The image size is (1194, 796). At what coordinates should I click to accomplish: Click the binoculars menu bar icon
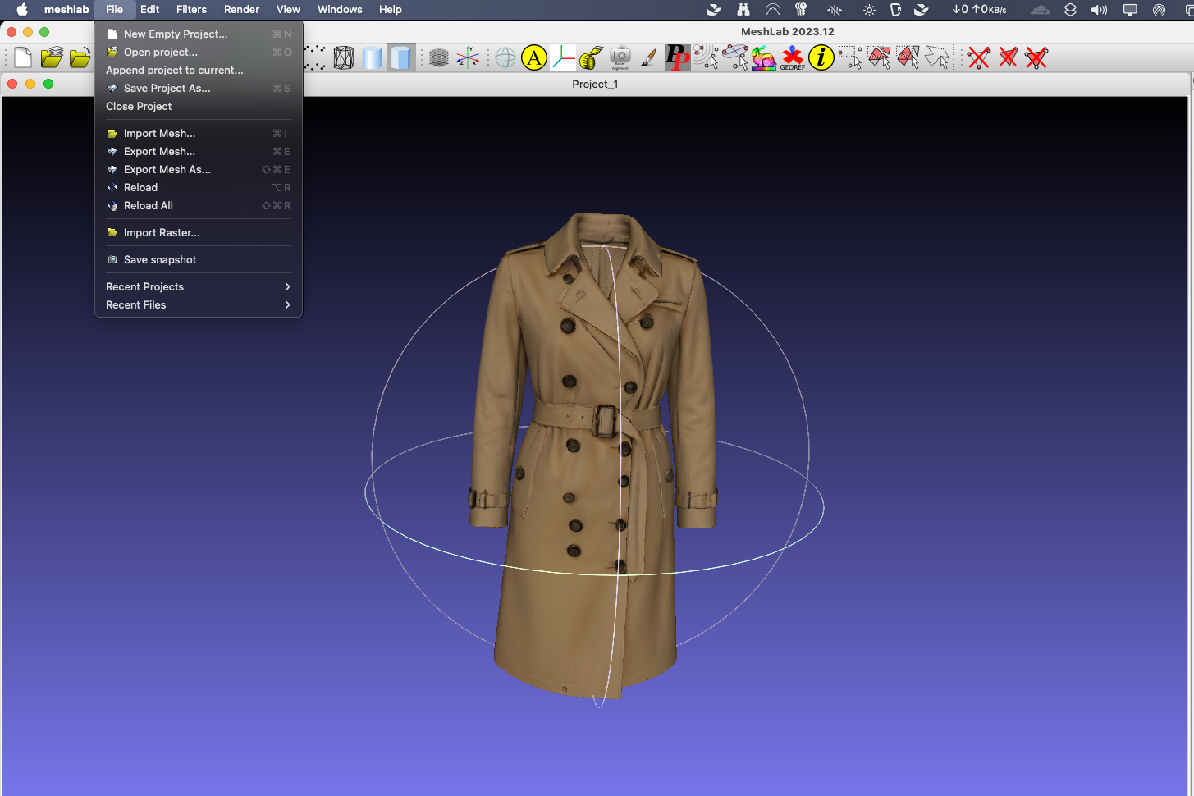[x=743, y=10]
